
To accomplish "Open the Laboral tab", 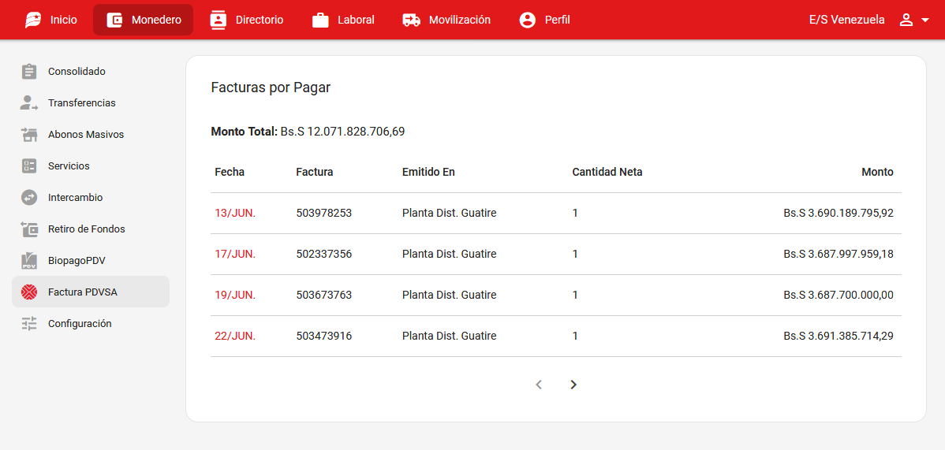I will coord(343,20).
